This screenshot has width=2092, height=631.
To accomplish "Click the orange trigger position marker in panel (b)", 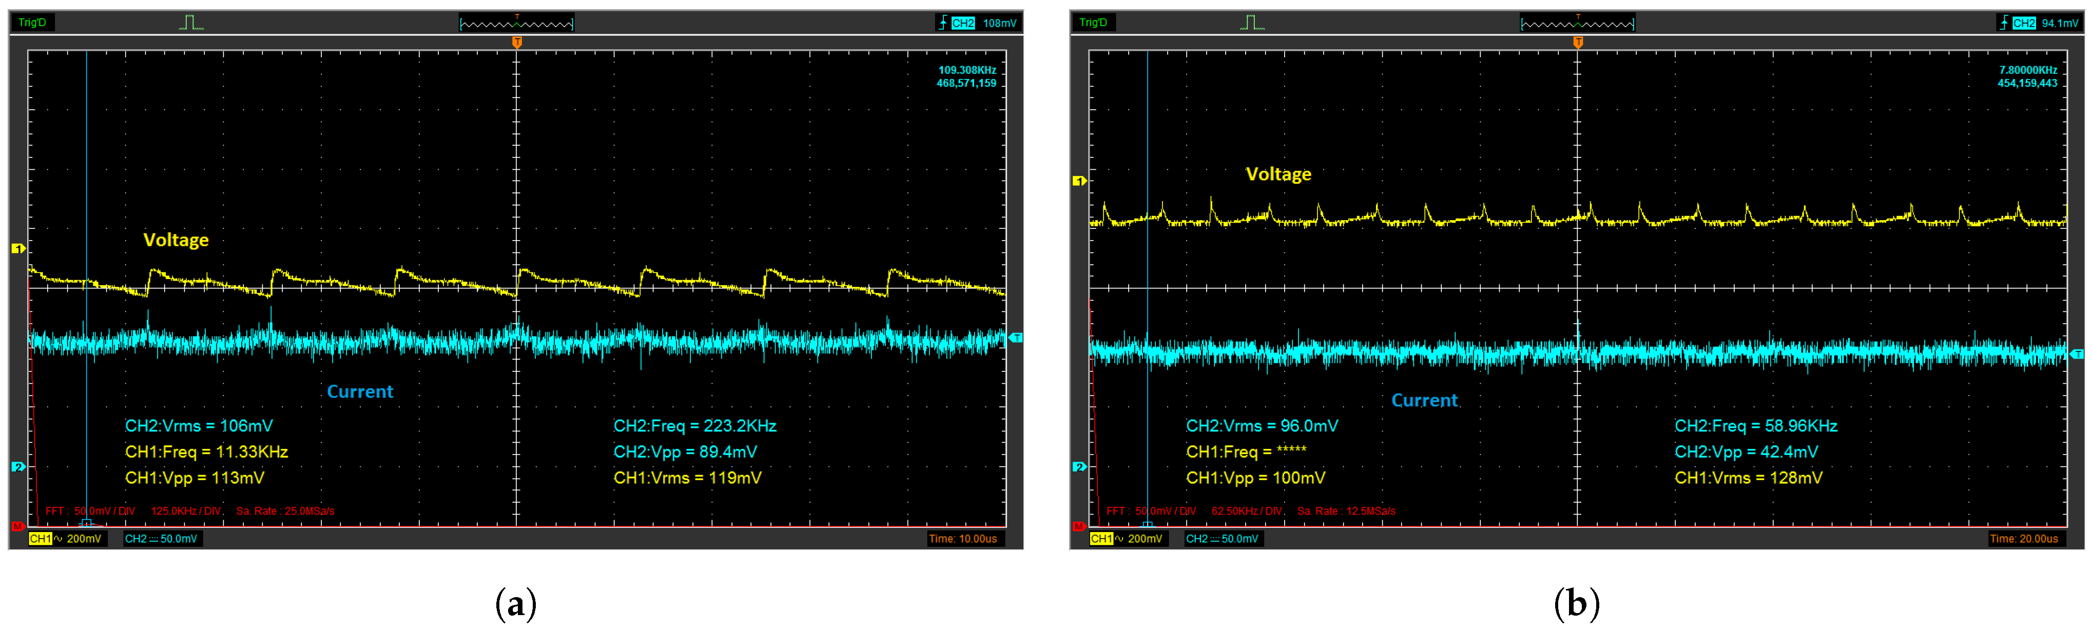I will point(1578,42).
